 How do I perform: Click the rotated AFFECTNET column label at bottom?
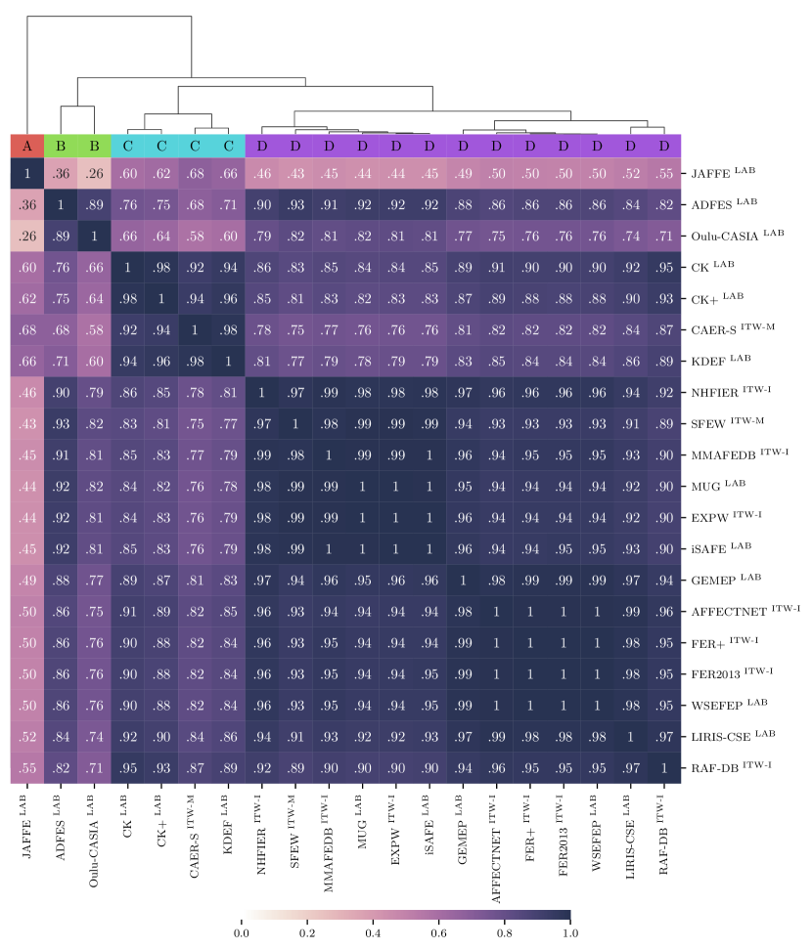[494, 849]
